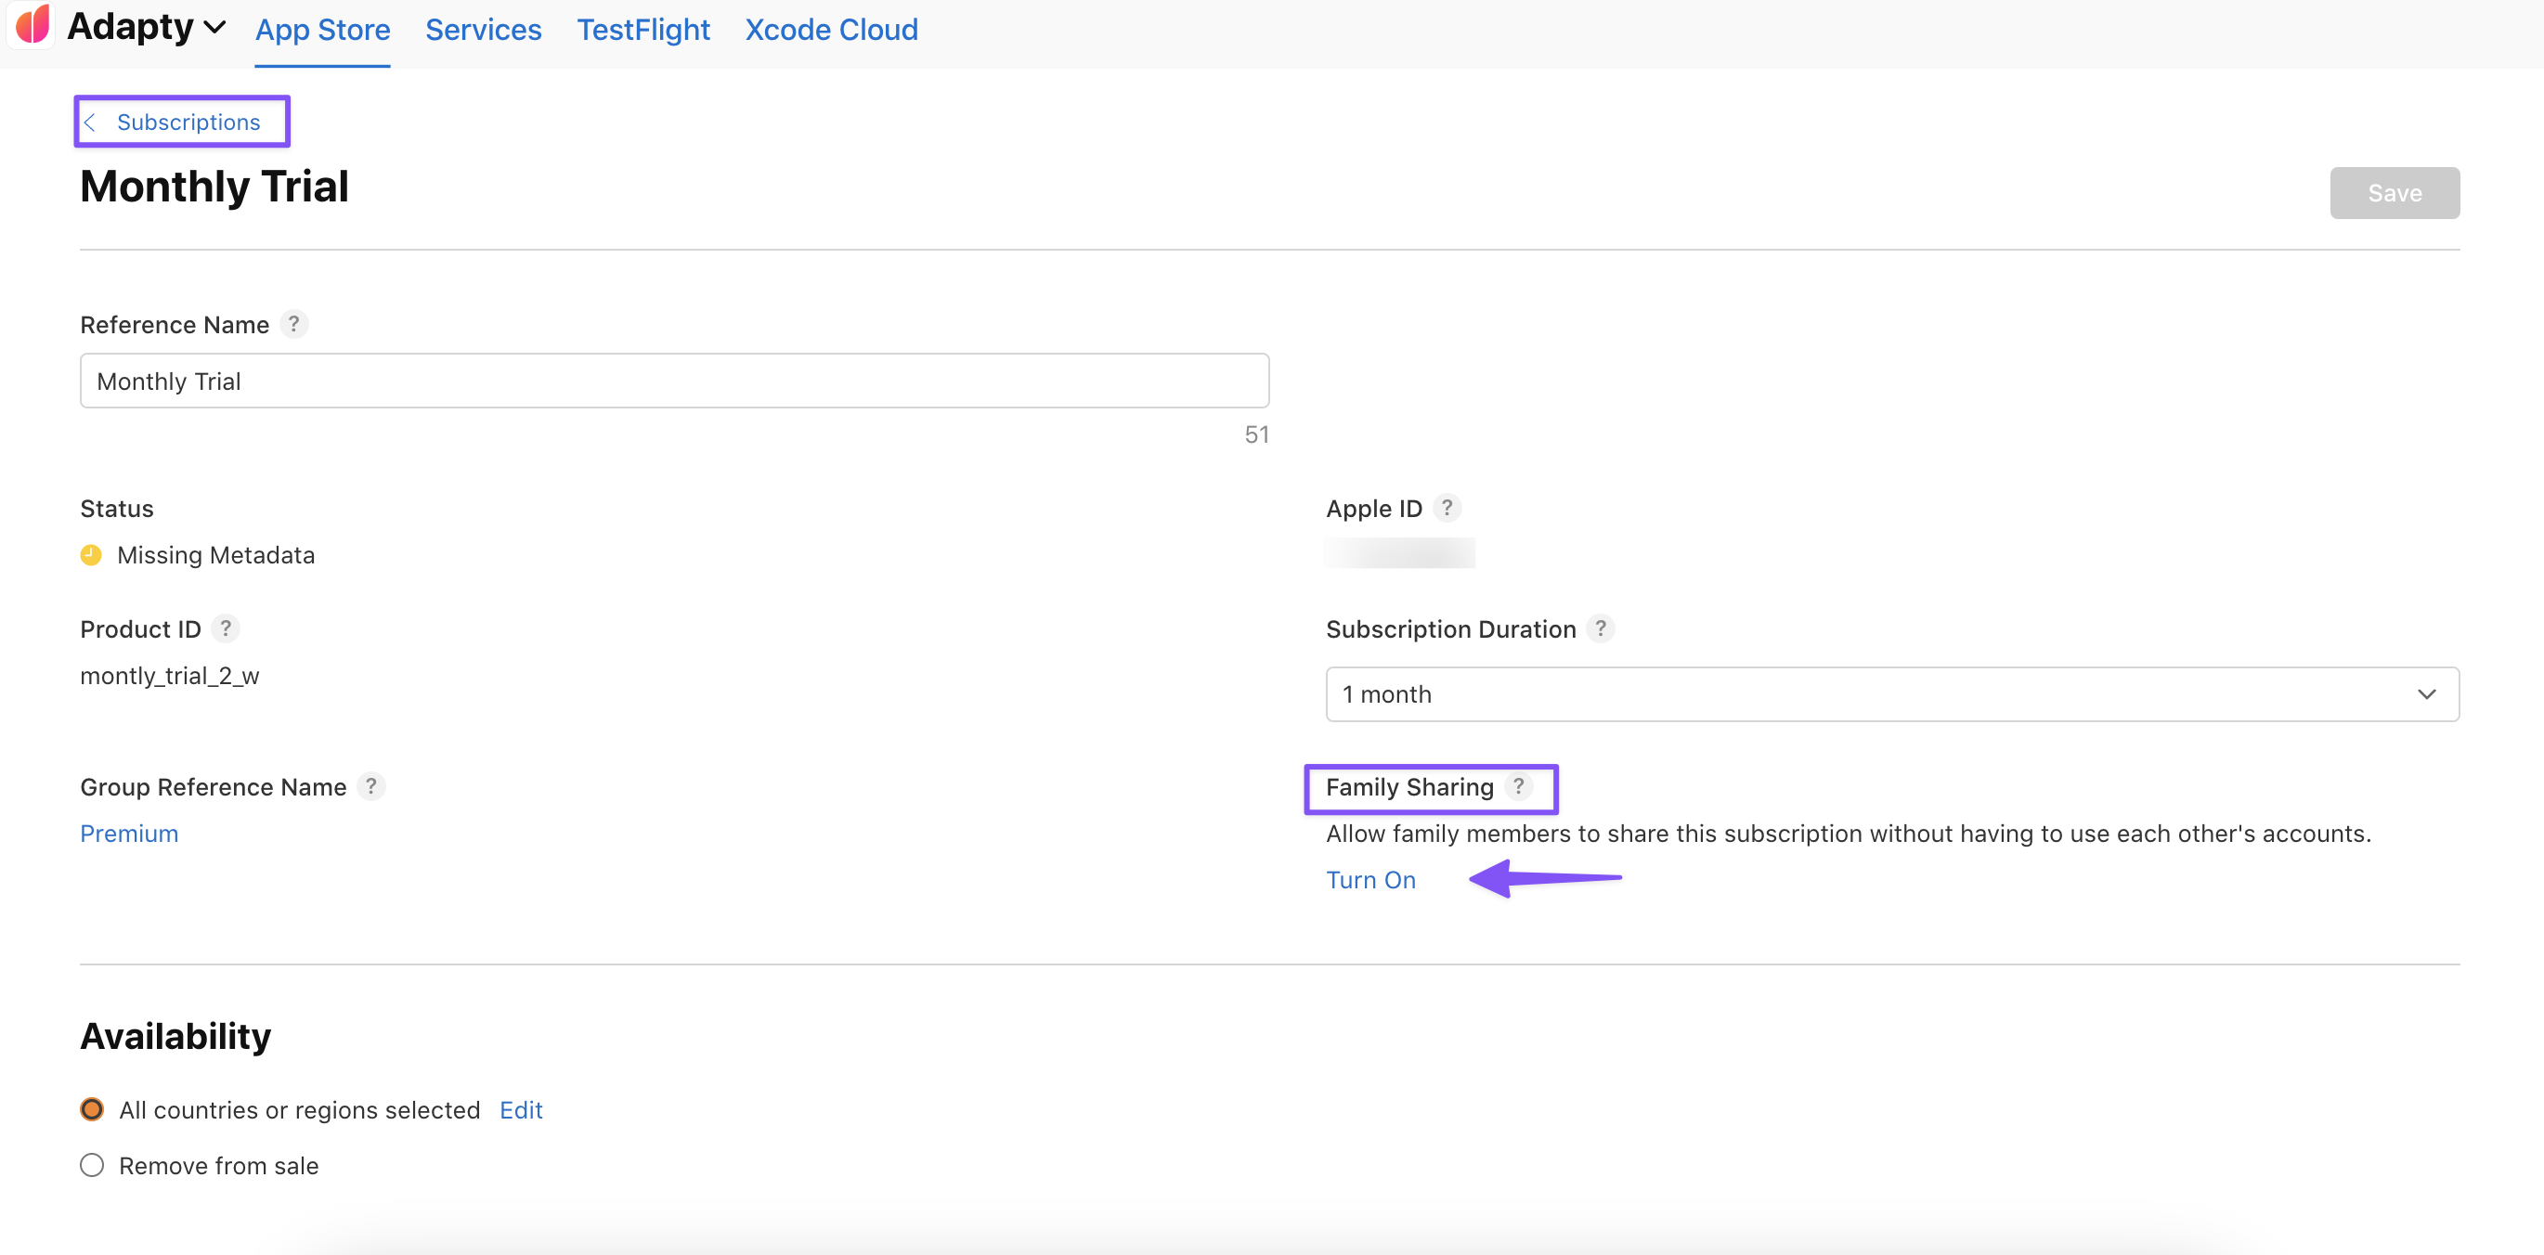Select Remove from sale radio option
Image resolution: width=2544 pixels, height=1255 pixels.
point(92,1165)
